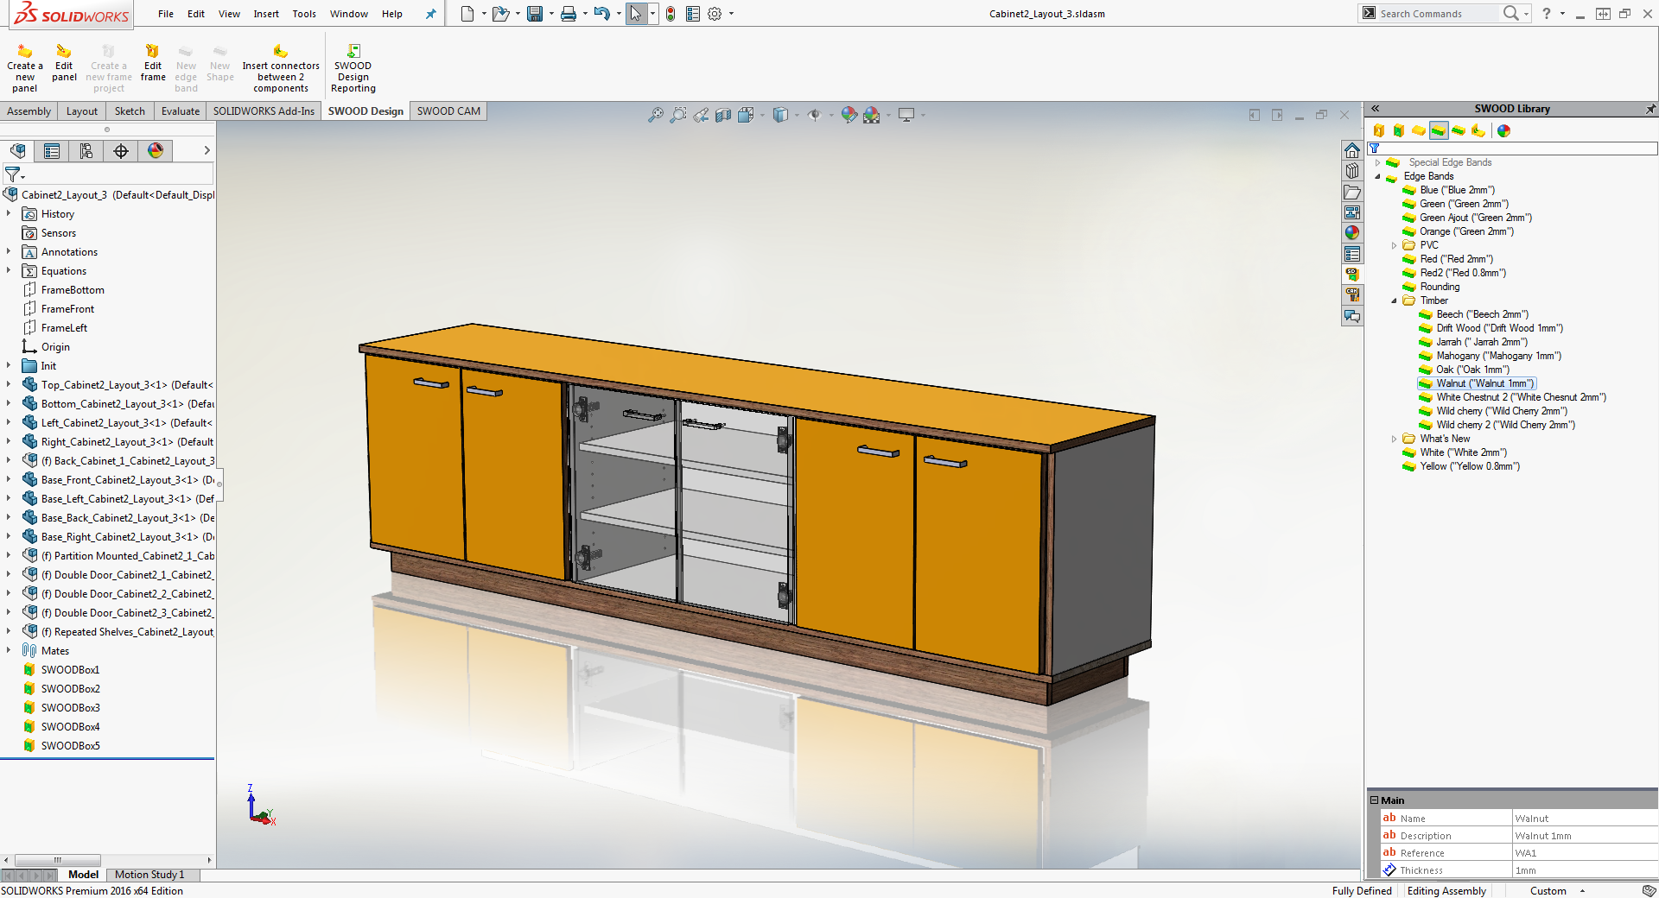Open the ConfigurationManager tab icon
The height and width of the screenshot is (898, 1659).
[x=86, y=151]
